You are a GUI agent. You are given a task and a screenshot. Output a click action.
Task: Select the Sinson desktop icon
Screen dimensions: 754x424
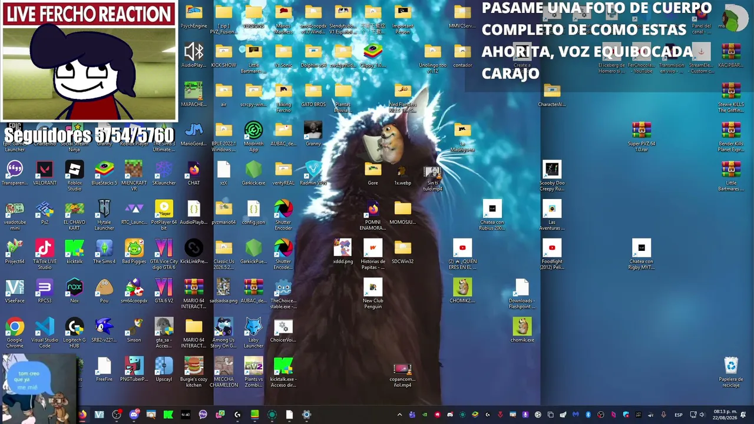(134, 330)
